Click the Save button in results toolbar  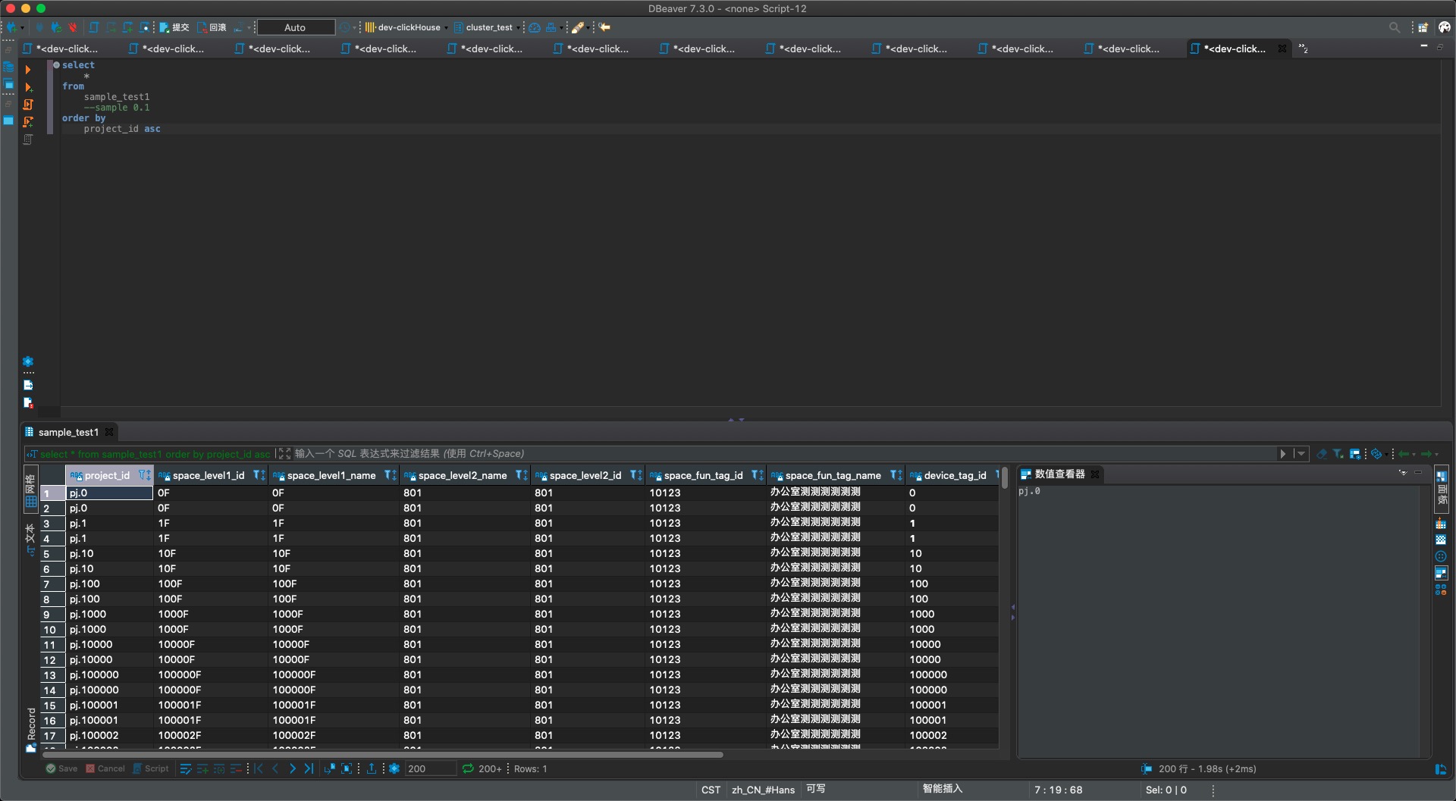tap(61, 768)
